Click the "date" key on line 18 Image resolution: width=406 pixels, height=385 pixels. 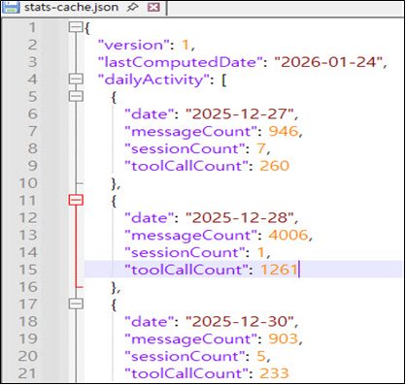[x=150, y=322]
